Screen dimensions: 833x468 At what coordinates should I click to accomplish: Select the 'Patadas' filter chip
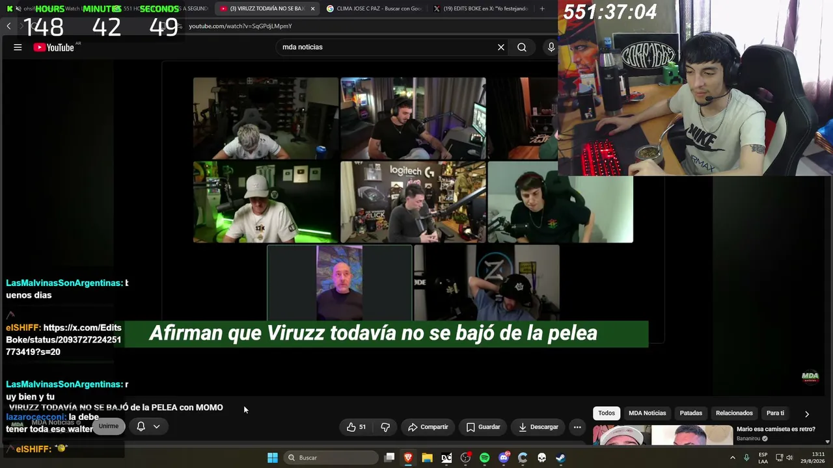coord(691,413)
